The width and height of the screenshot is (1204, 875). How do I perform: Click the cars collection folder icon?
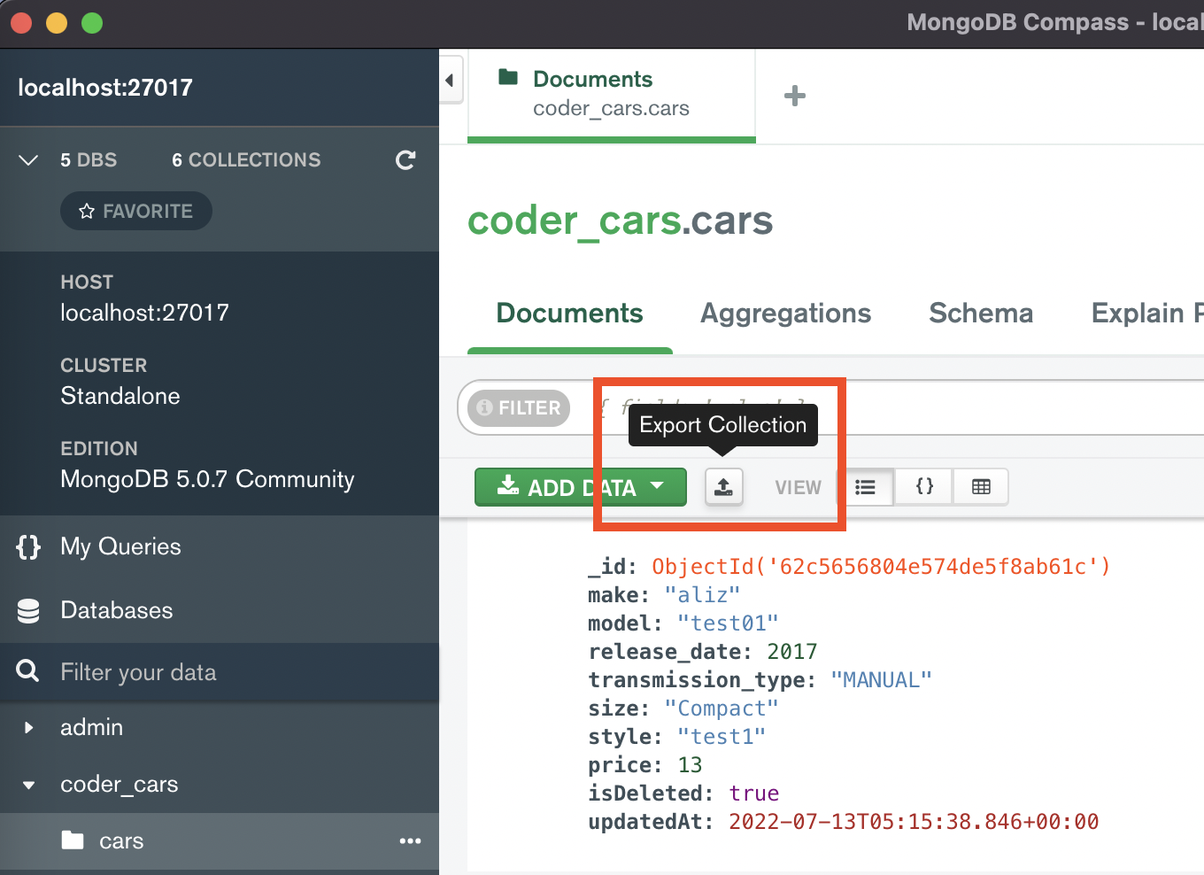tap(73, 840)
